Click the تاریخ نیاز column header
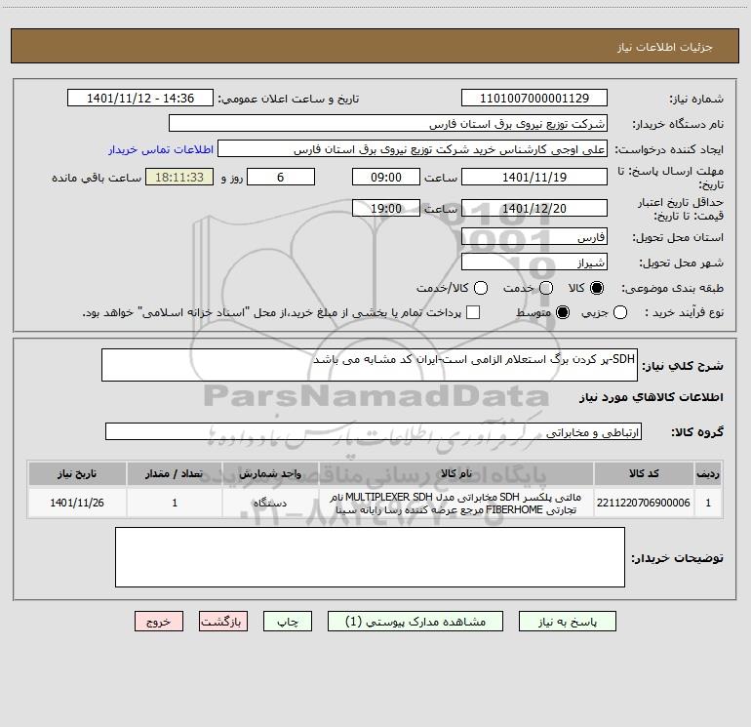The height and width of the screenshot is (727, 751). (77, 473)
